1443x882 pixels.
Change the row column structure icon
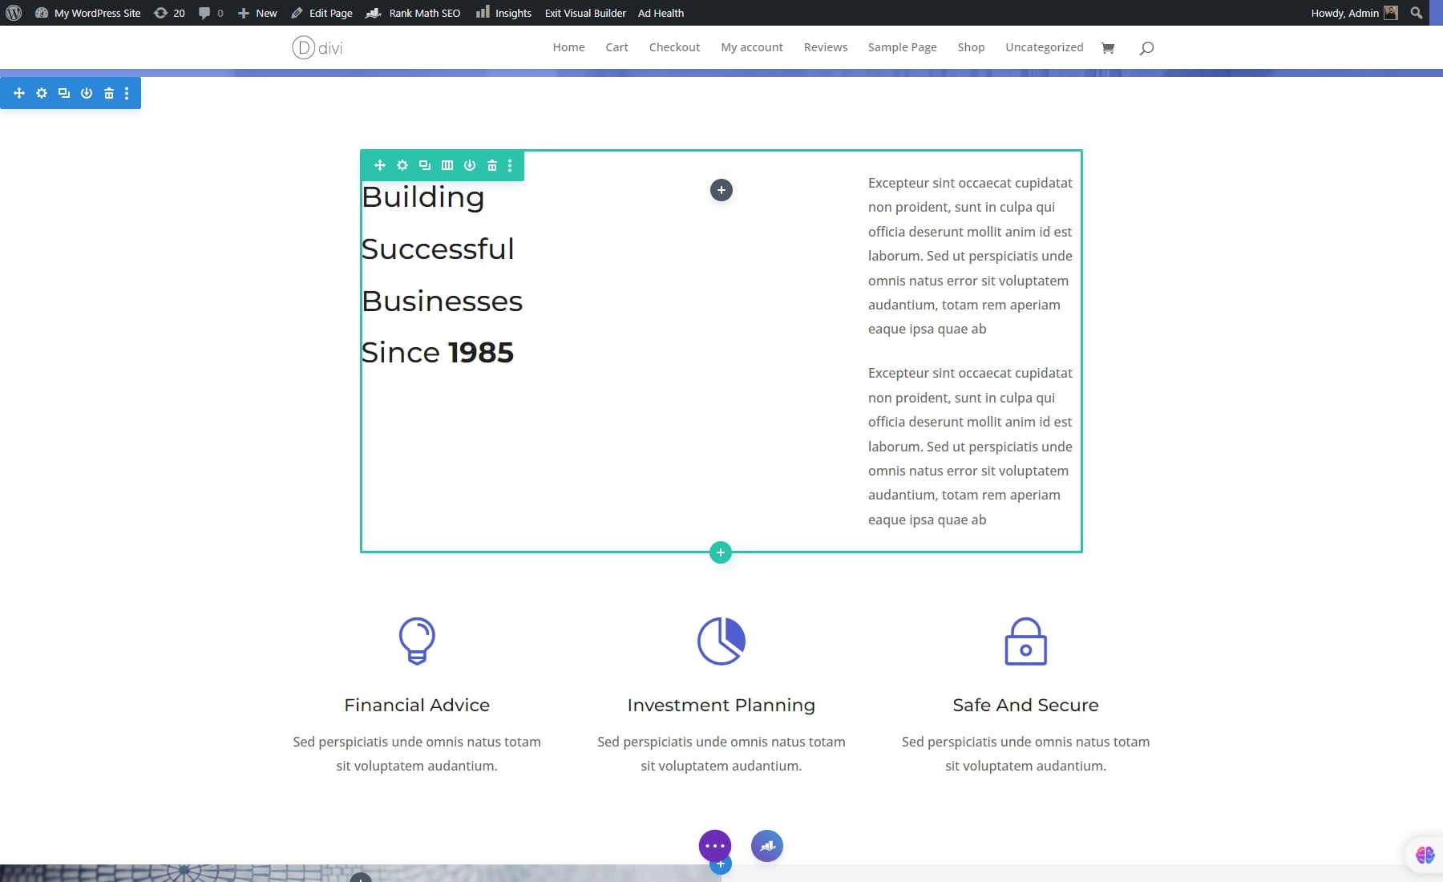[x=447, y=165]
